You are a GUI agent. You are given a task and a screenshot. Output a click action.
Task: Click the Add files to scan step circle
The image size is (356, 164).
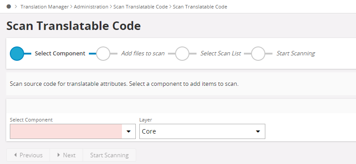click(103, 54)
